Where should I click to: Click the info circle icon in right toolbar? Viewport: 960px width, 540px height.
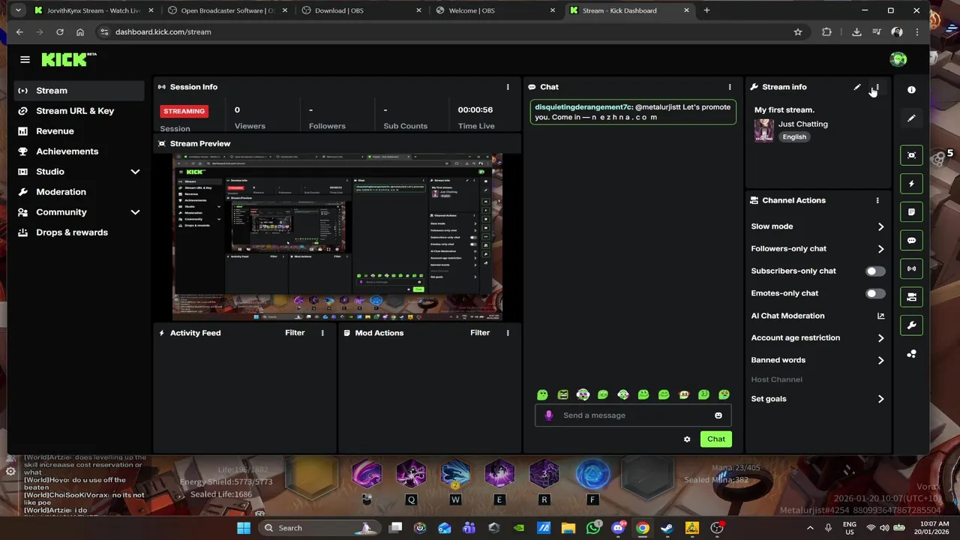911,90
